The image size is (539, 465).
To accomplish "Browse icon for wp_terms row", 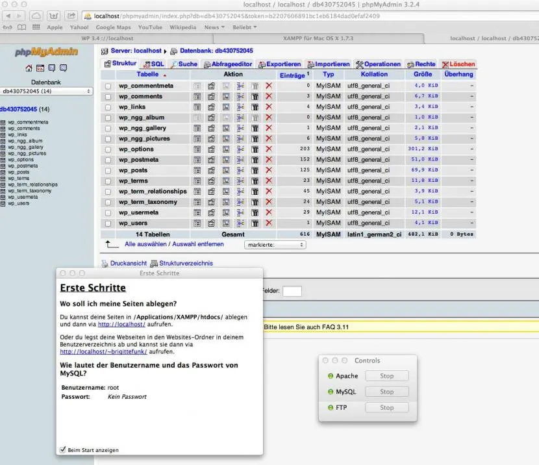I will (x=197, y=181).
